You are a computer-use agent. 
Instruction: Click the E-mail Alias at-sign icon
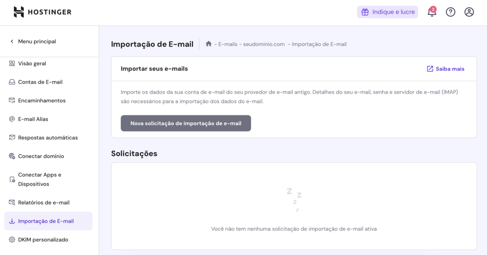tap(12, 119)
